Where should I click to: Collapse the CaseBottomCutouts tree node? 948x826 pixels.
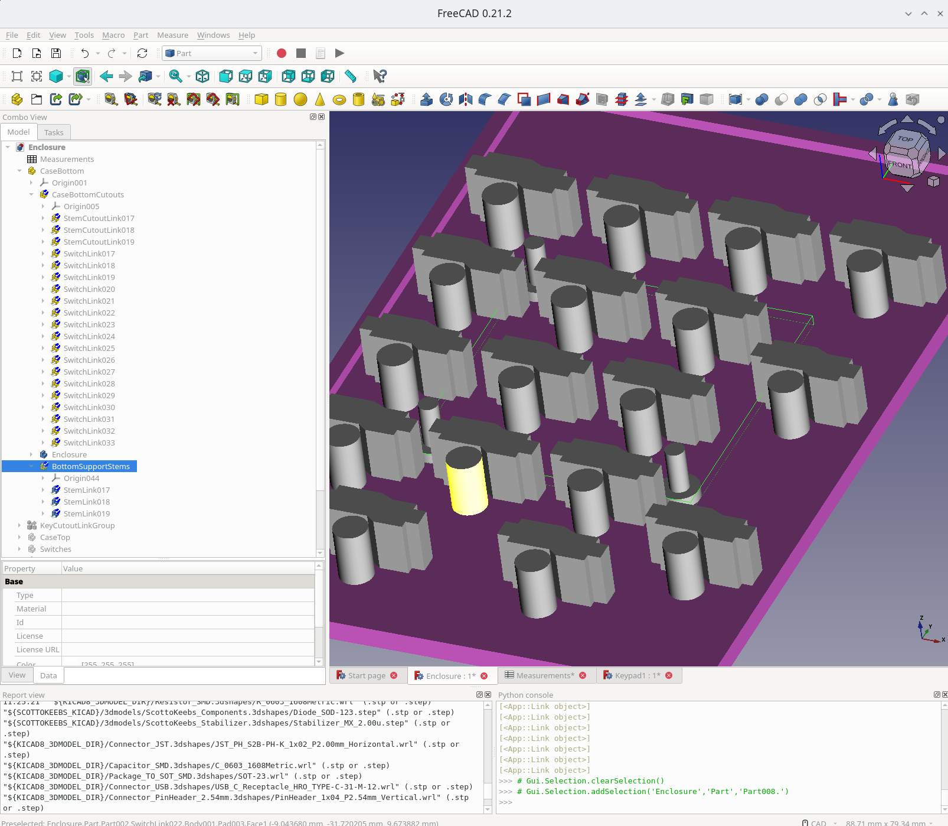(31, 194)
